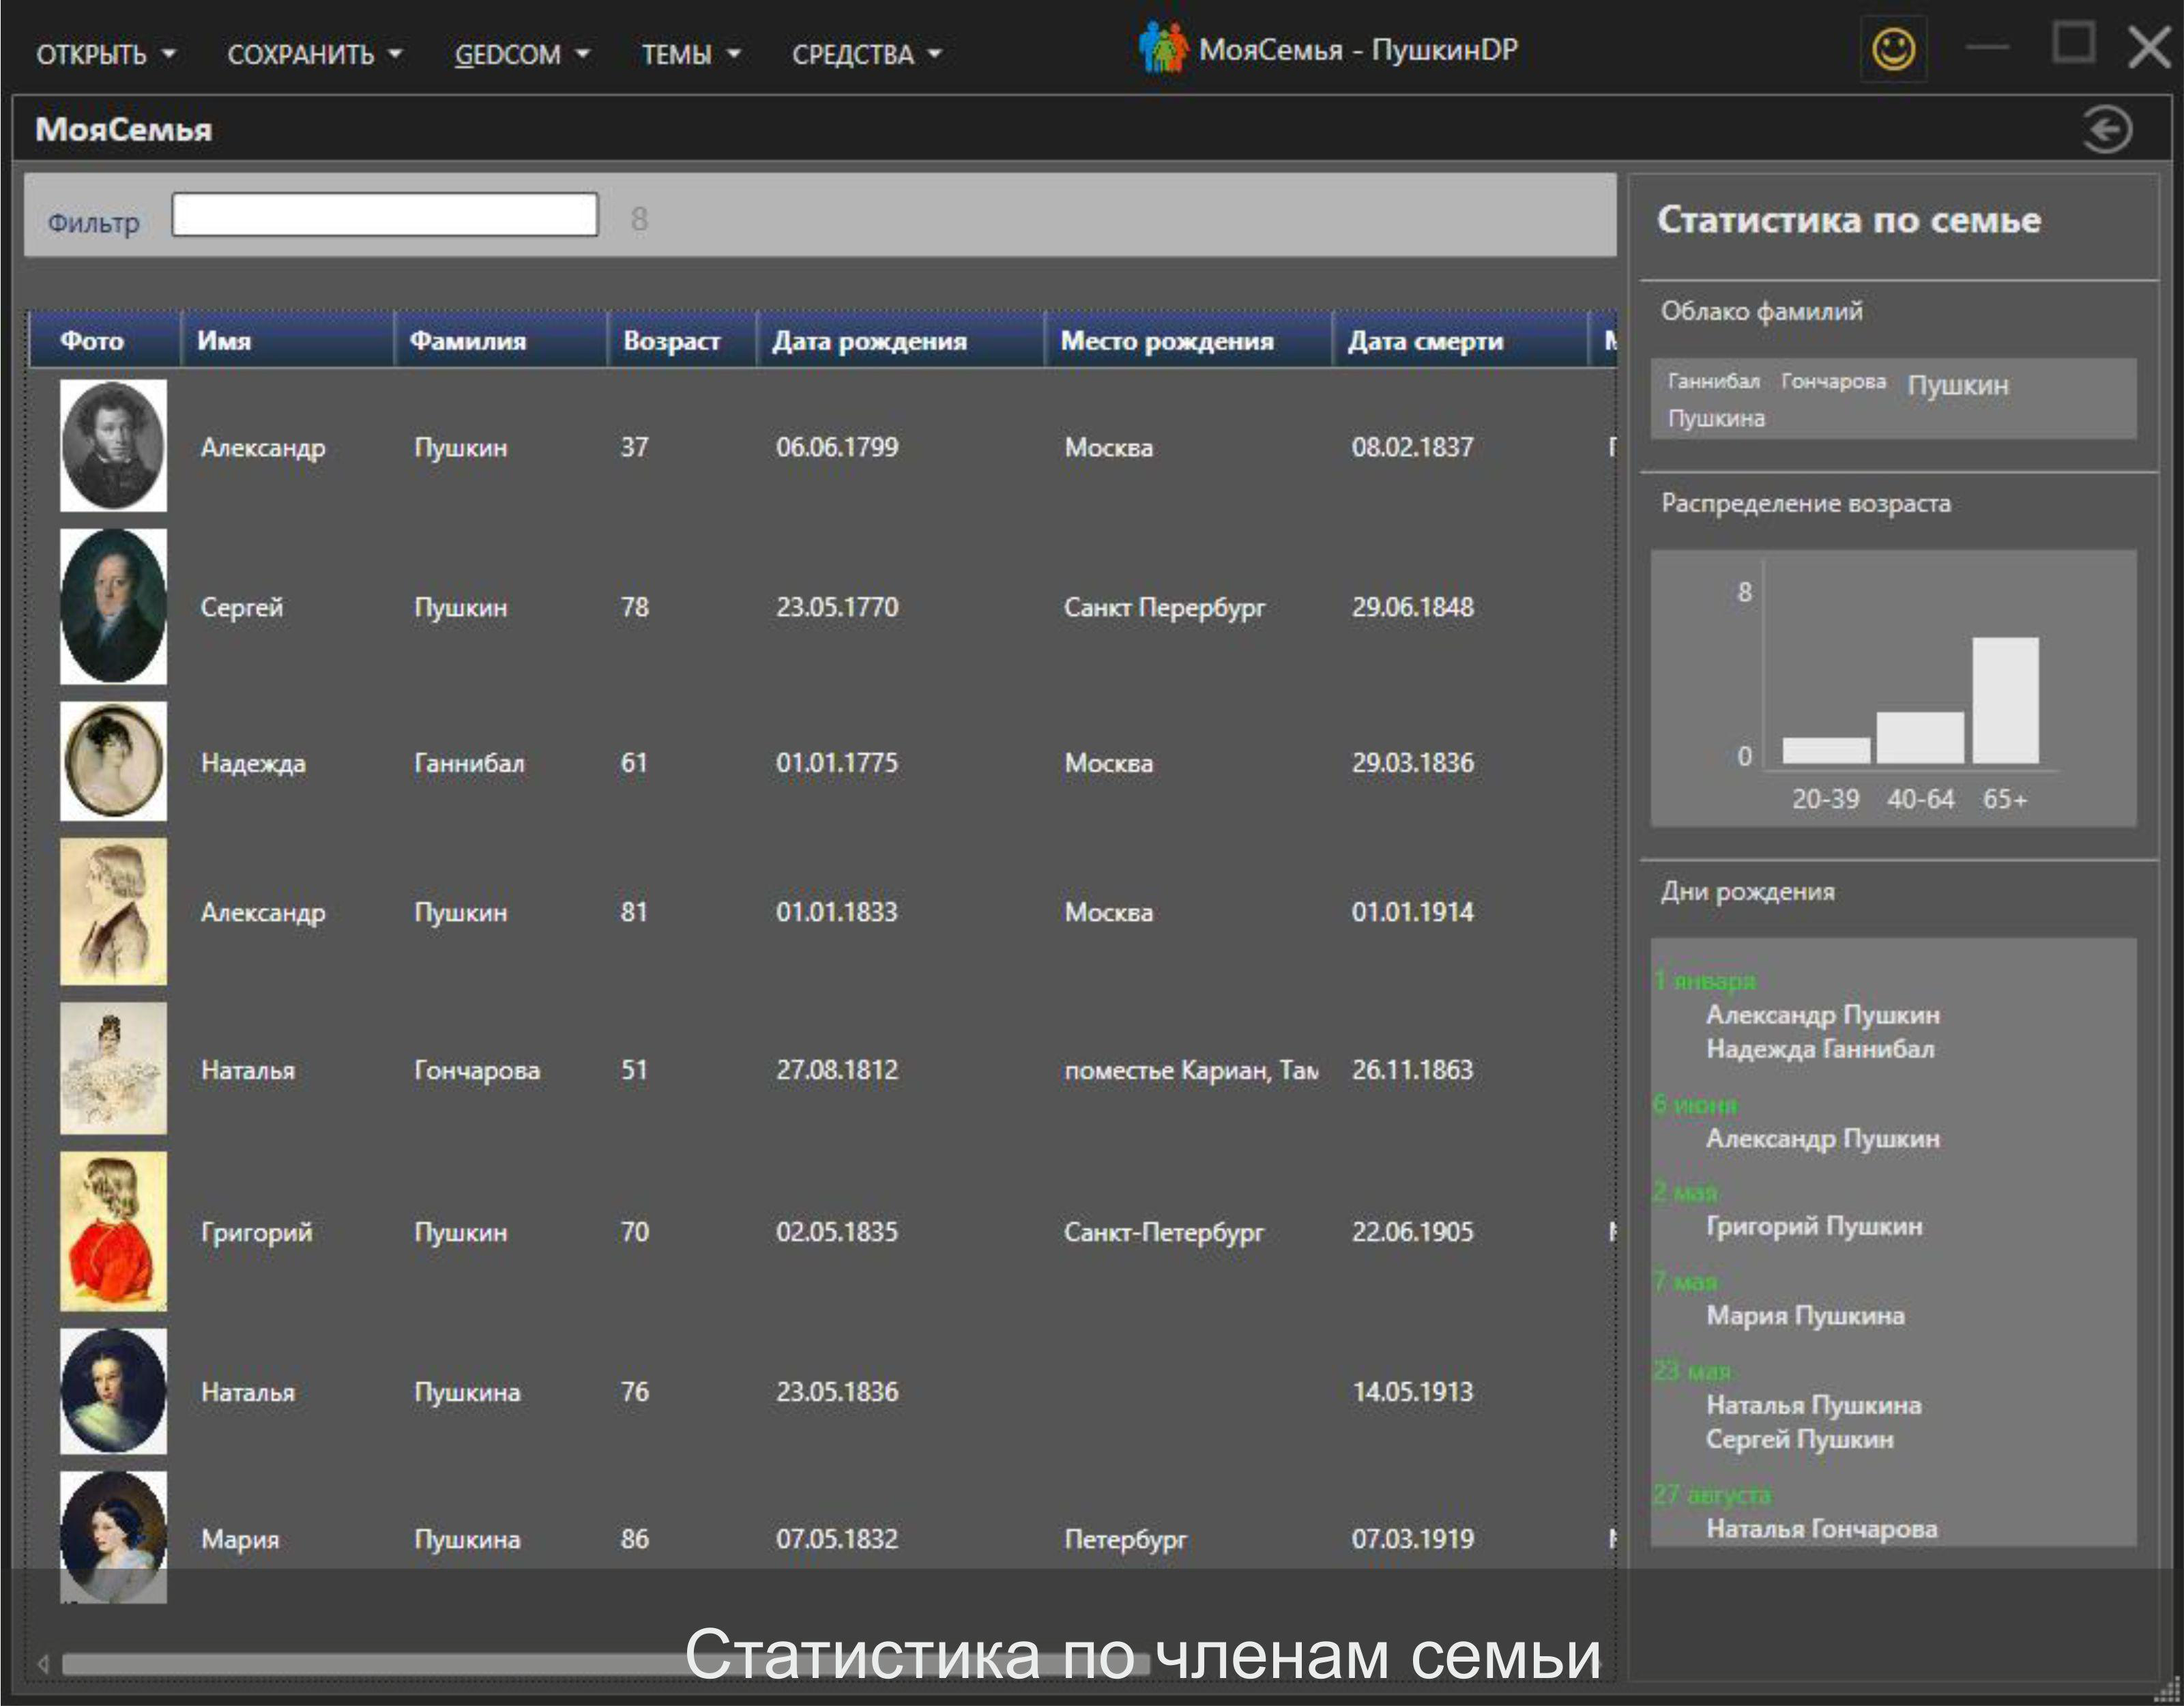Select Alexander Pushkin's portrait photo

tap(113, 443)
